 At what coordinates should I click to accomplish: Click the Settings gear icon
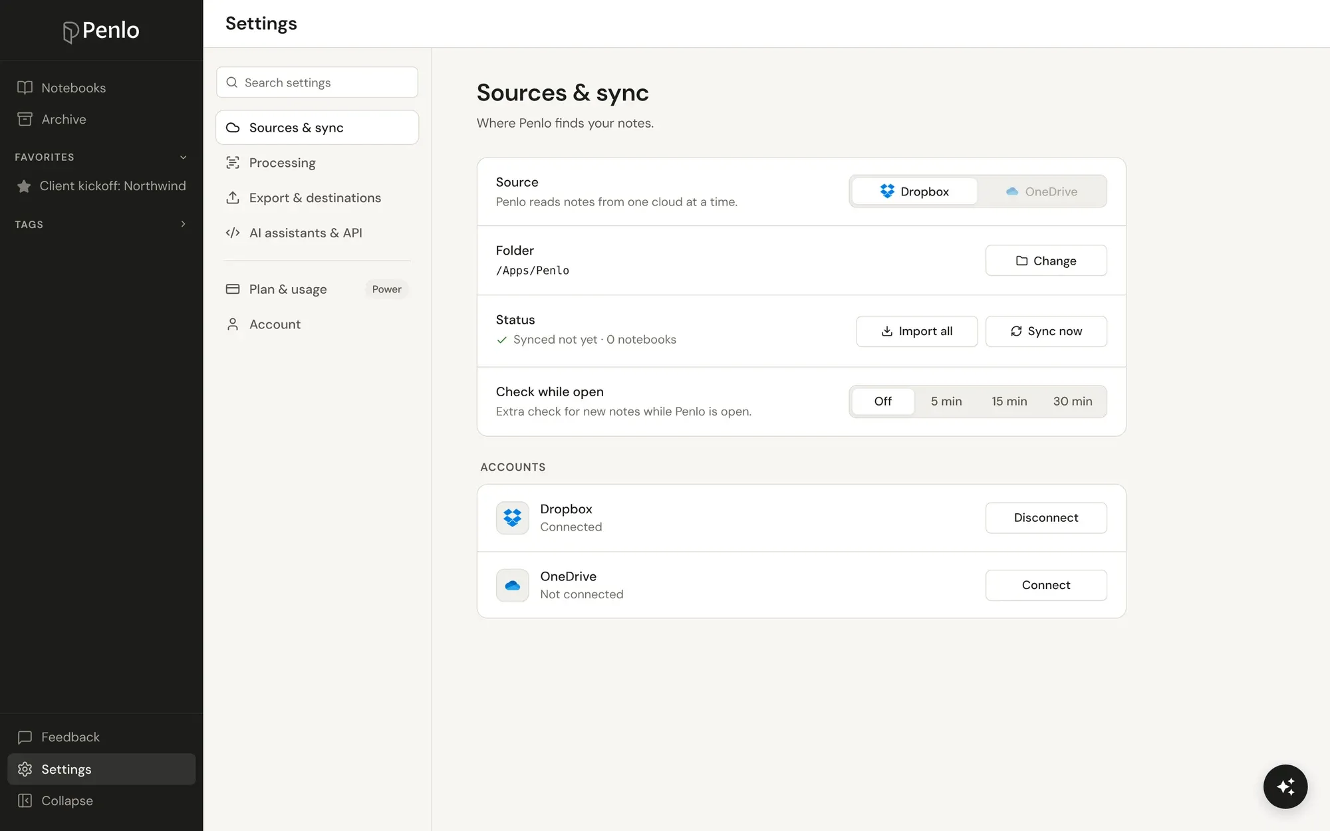point(25,769)
